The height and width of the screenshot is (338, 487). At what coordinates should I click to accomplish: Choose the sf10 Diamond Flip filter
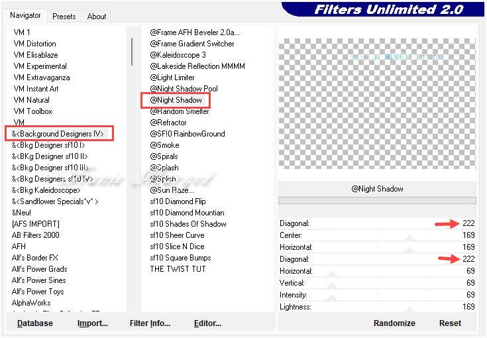[x=178, y=201]
